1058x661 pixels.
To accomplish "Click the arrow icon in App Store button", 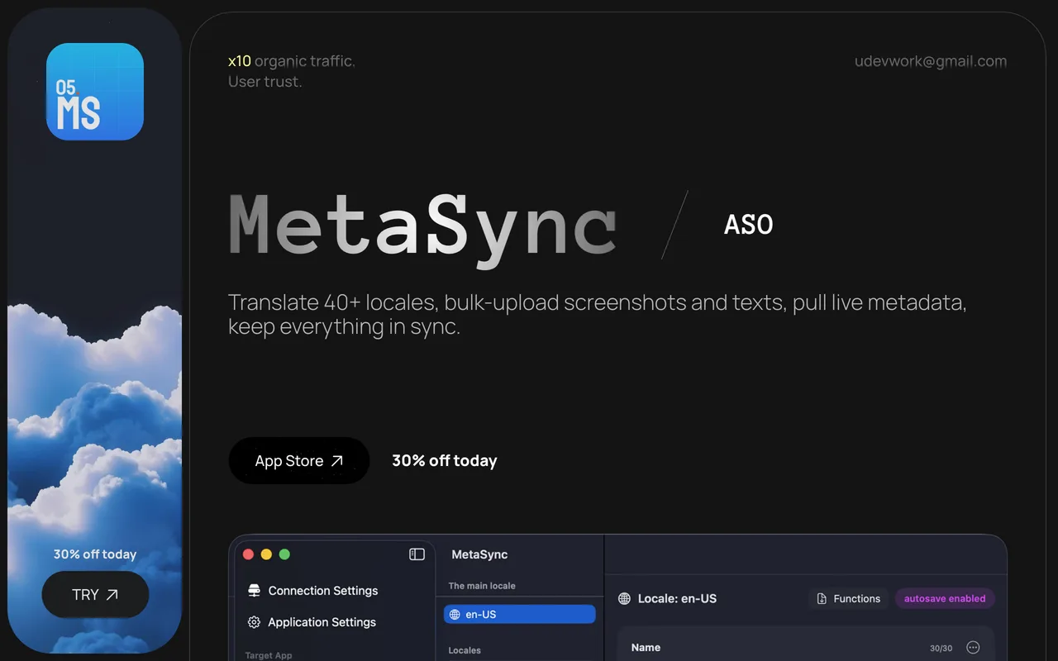I will [336, 461].
